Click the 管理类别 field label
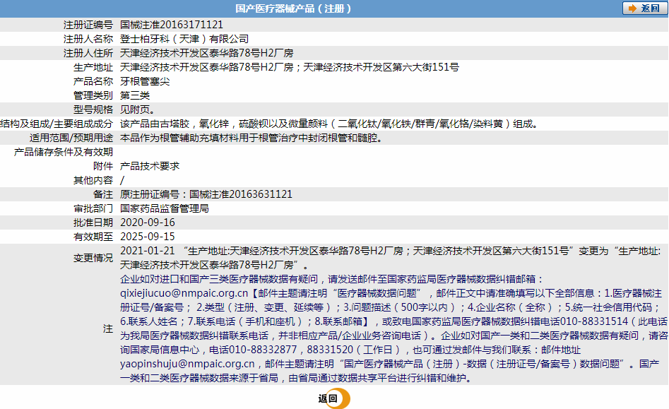 point(93,95)
